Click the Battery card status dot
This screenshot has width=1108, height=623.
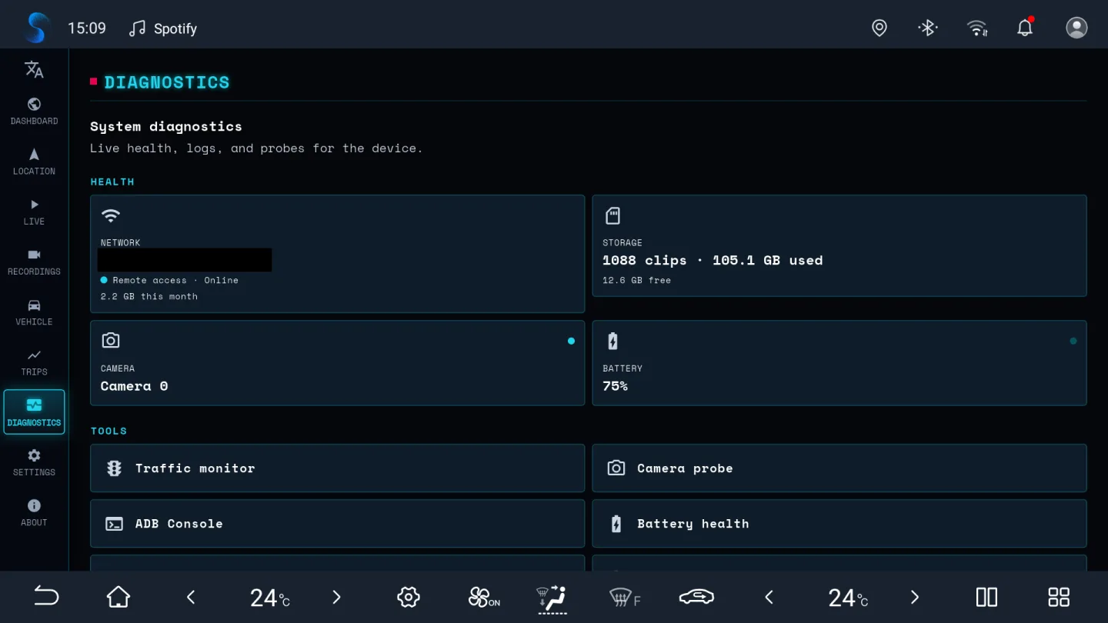(1073, 341)
